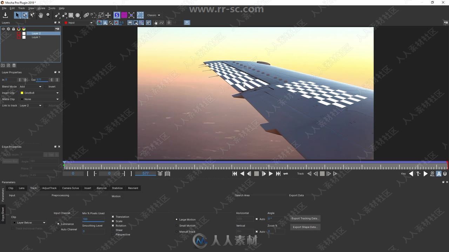Step back one frame
Image resolution: width=449 pixels, height=252 pixels.
point(249,174)
